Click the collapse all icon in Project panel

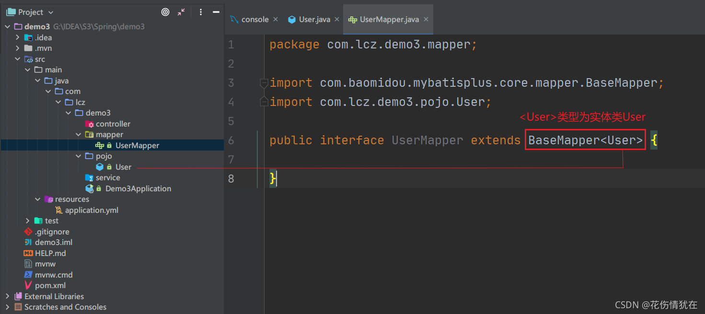point(181,12)
